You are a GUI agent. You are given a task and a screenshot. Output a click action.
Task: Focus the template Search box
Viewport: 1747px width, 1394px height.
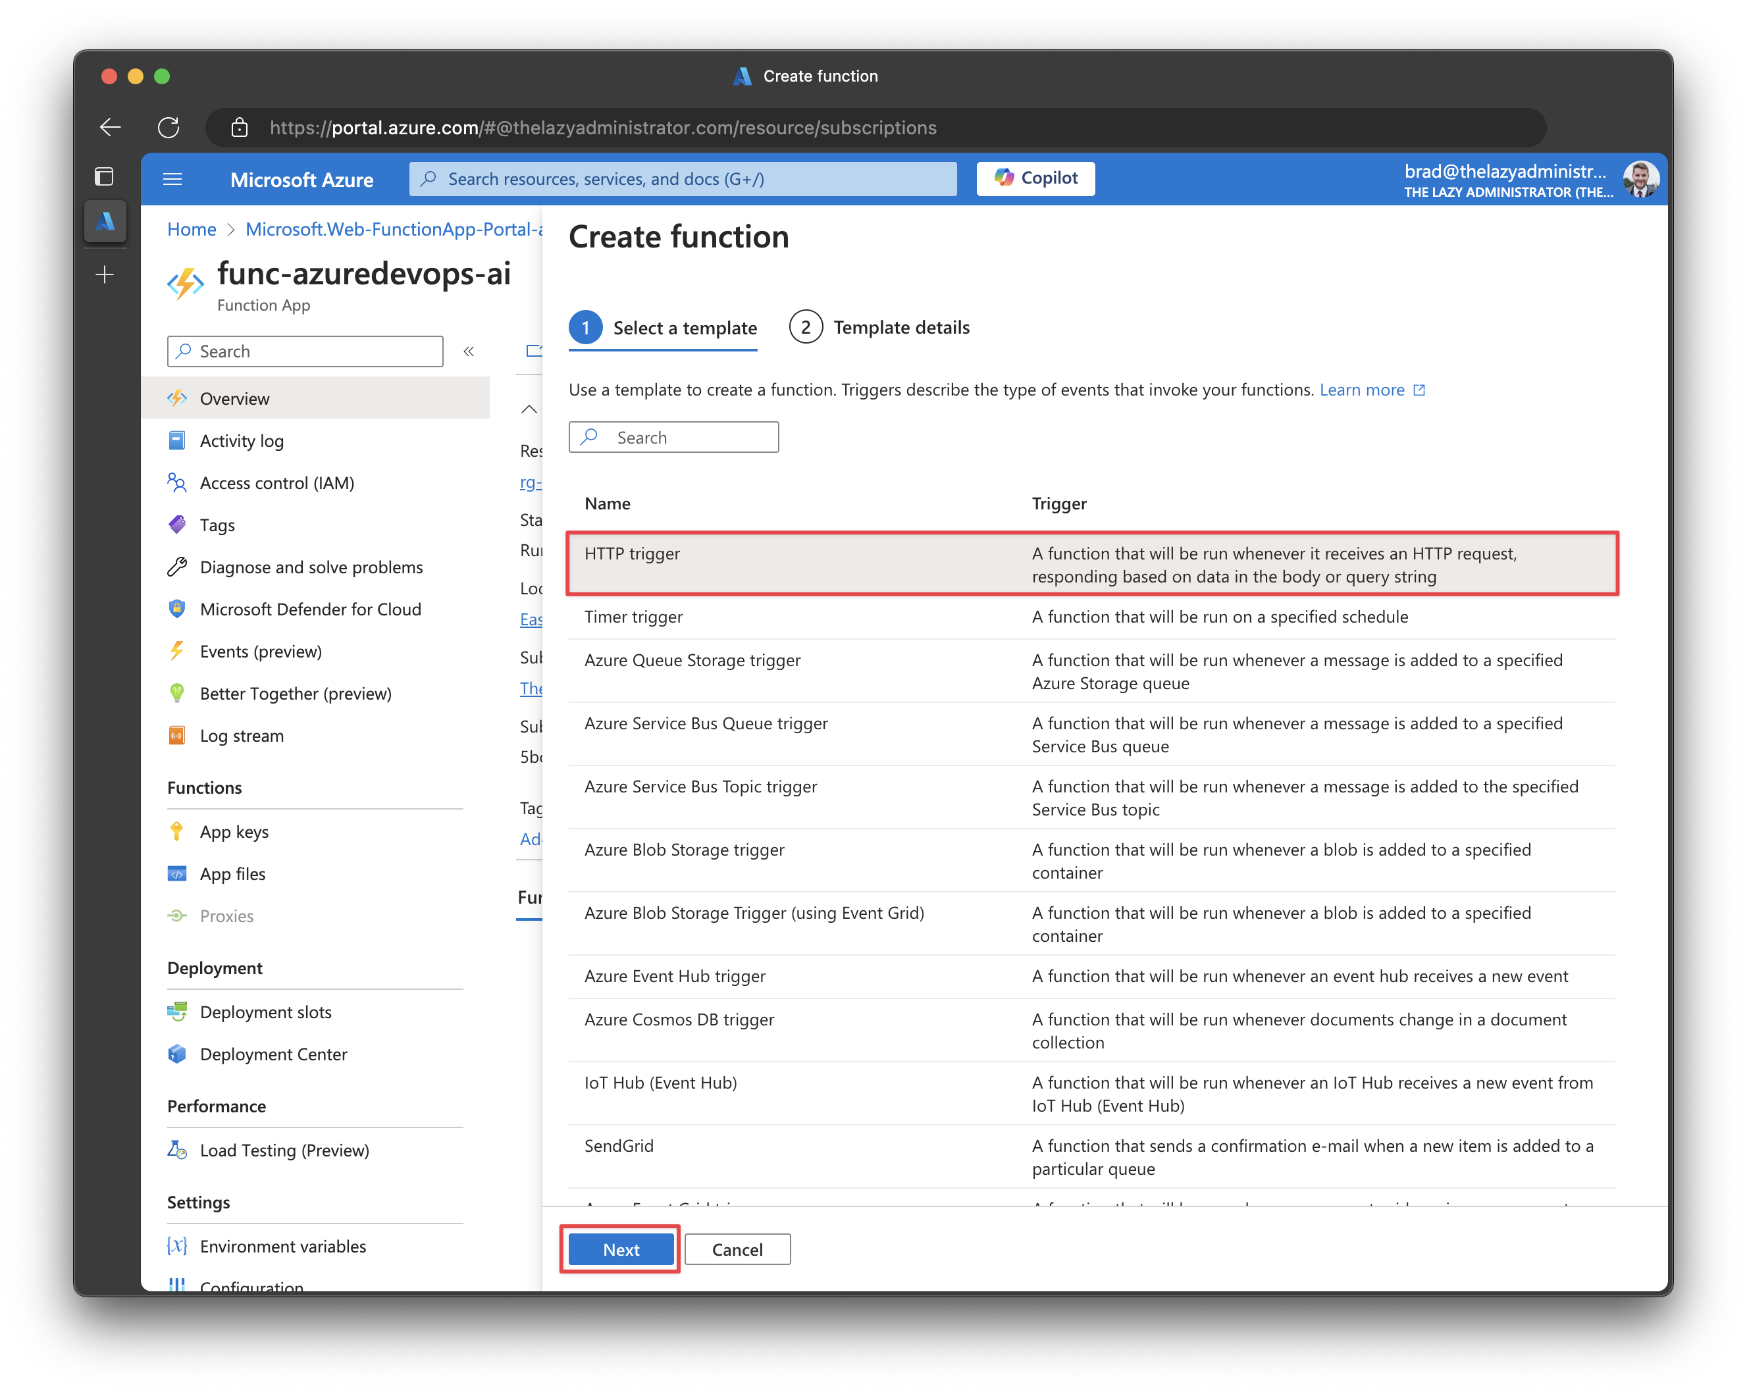pos(673,438)
